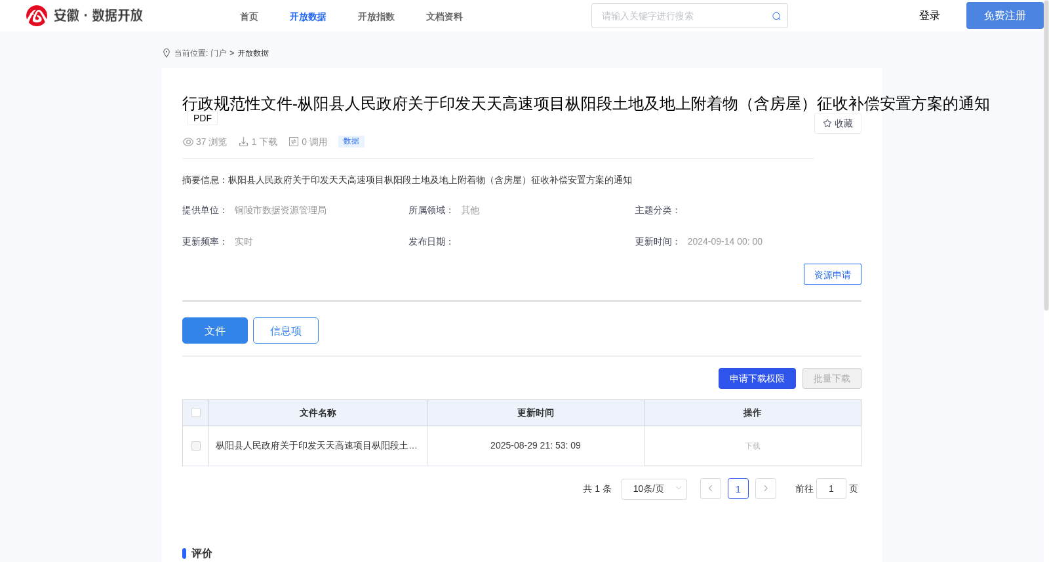Screen dimensions: 1049x562
Task: Click the PDF format tag
Action: coord(203,118)
